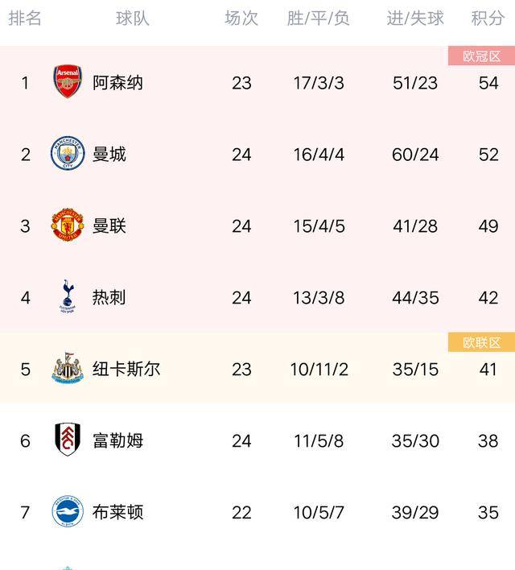Screen dimensions: 515x570
Task: Click 布莱顿's 10/5/7 record
Action: point(319,512)
